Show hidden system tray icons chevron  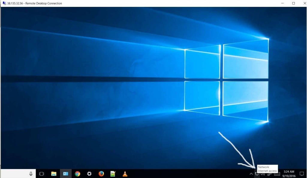pyautogui.click(x=251, y=174)
